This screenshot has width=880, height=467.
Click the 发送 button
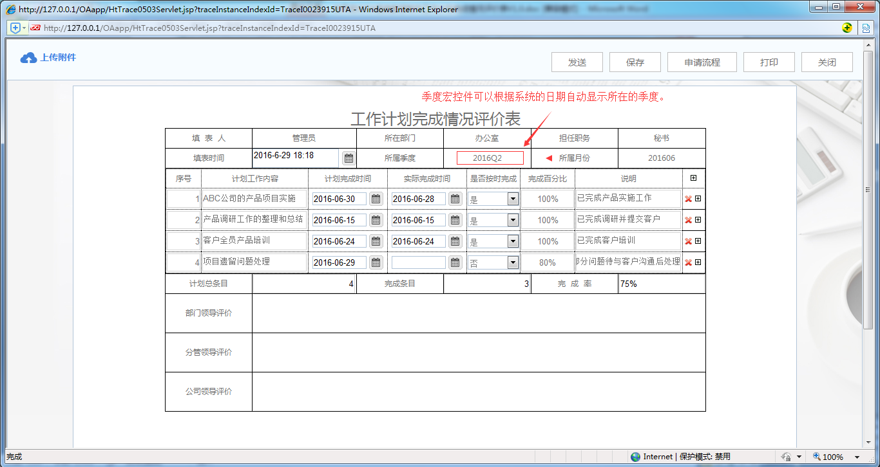(577, 62)
